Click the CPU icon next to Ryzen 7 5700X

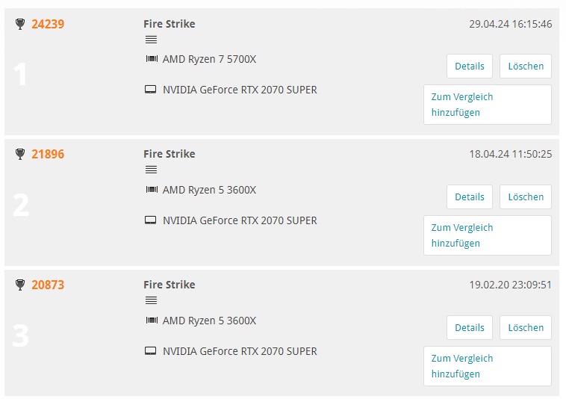pos(152,58)
